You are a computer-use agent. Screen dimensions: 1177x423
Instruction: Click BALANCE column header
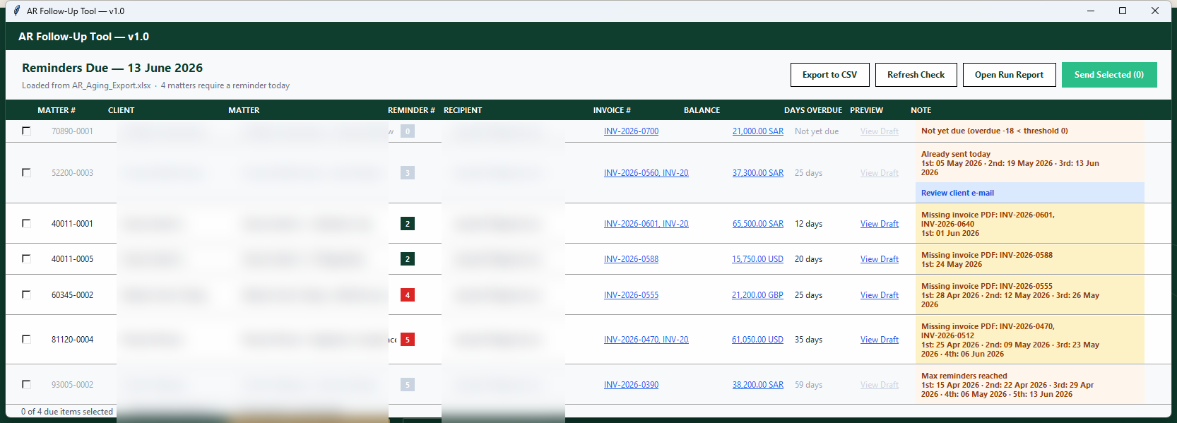[702, 110]
